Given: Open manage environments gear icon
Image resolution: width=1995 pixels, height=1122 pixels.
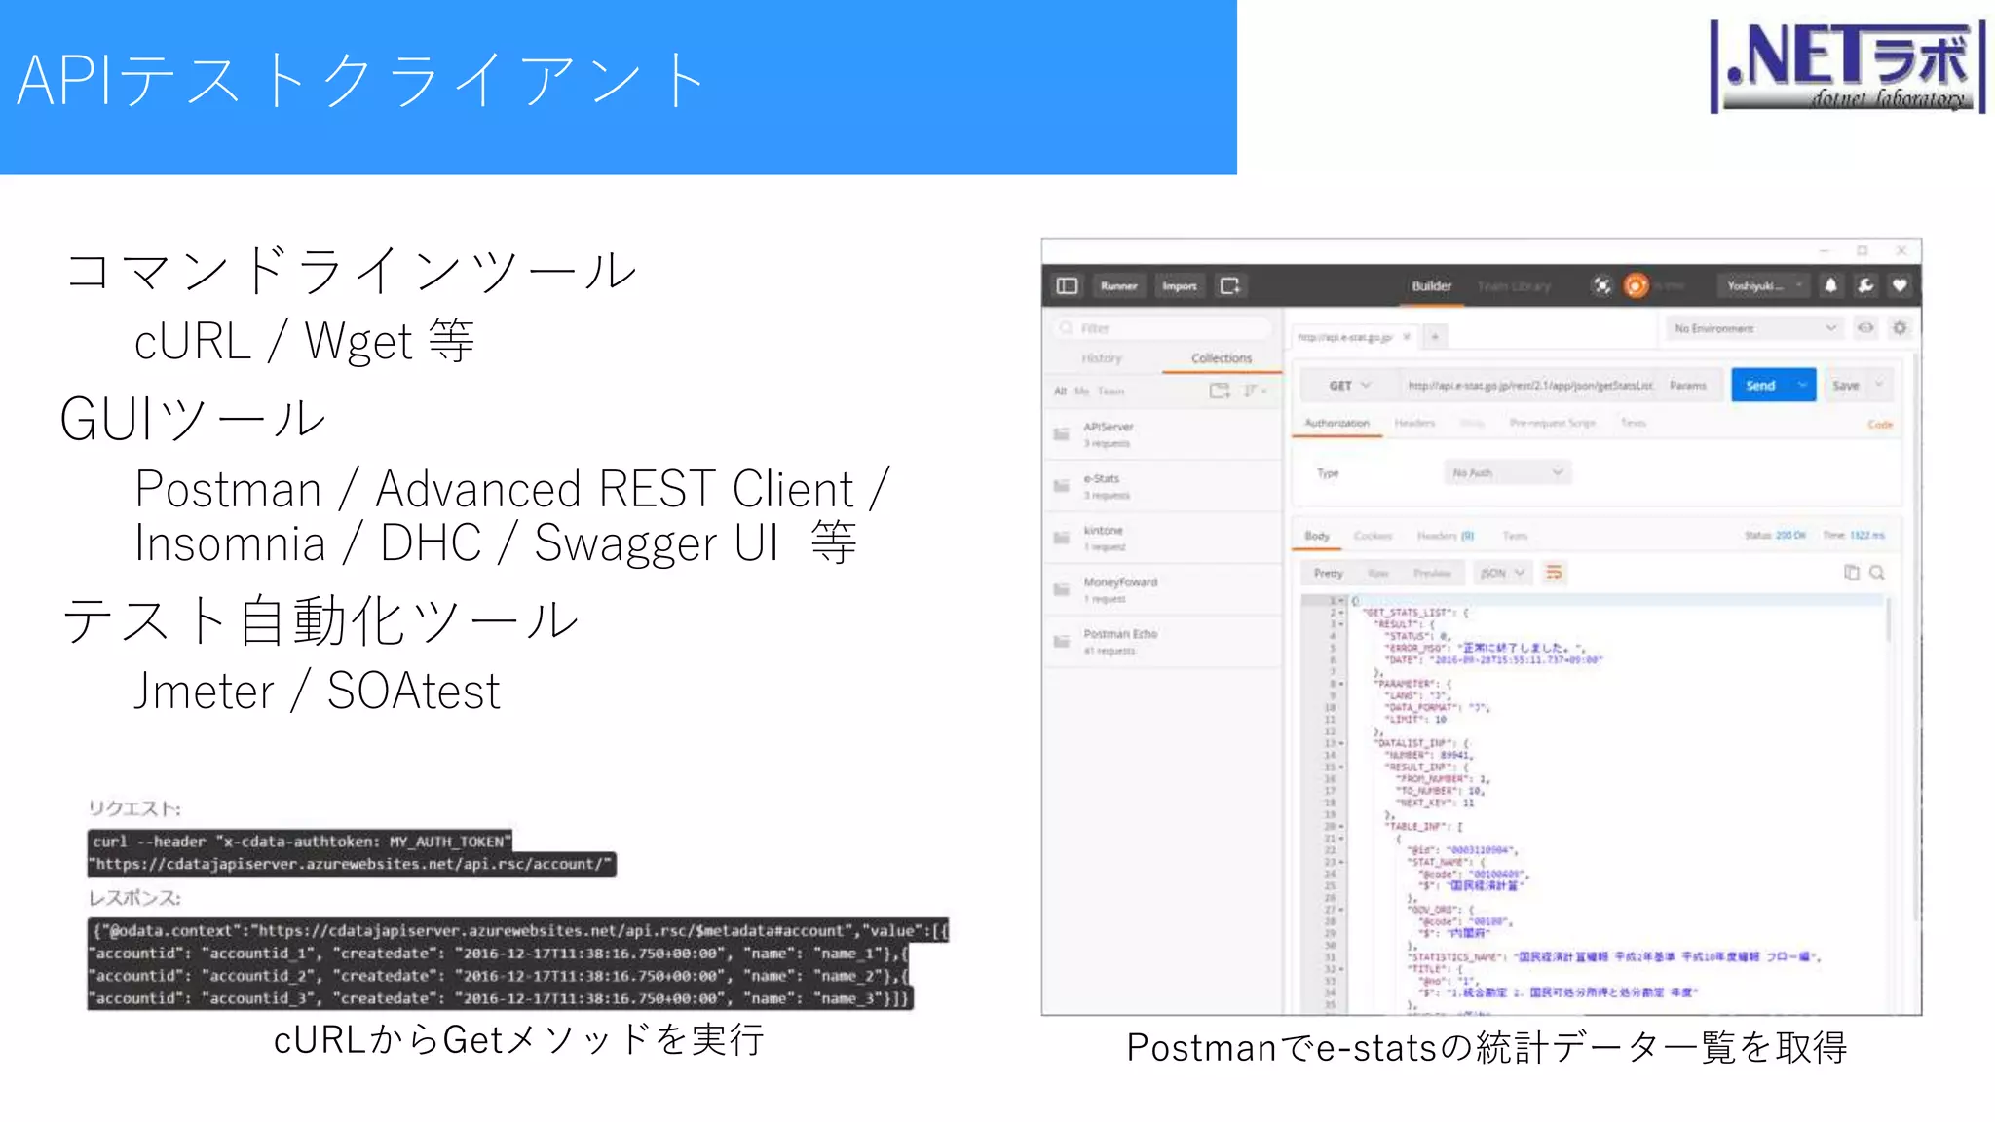Looking at the screenshot, I should click(1899, 328).
